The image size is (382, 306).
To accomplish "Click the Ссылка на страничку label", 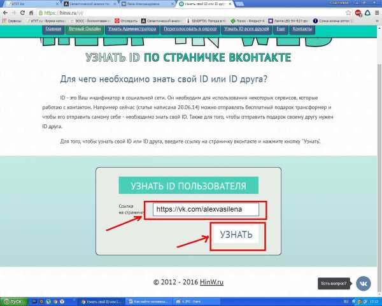I will coord(131,209).
